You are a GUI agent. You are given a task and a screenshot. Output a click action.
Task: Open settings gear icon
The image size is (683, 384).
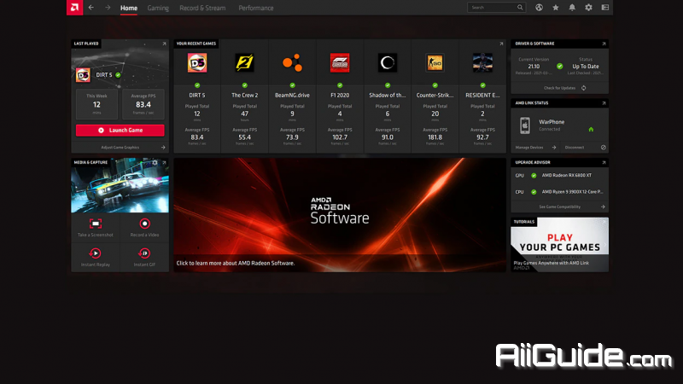[x=588, y=8]
